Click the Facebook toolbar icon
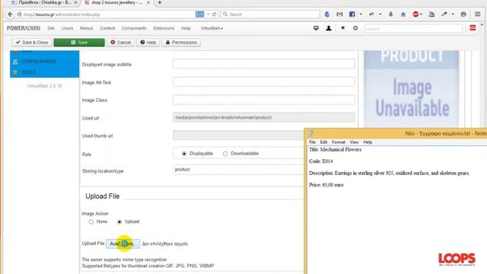The height and width of the screenshot is (274, 487). point(352,14)
